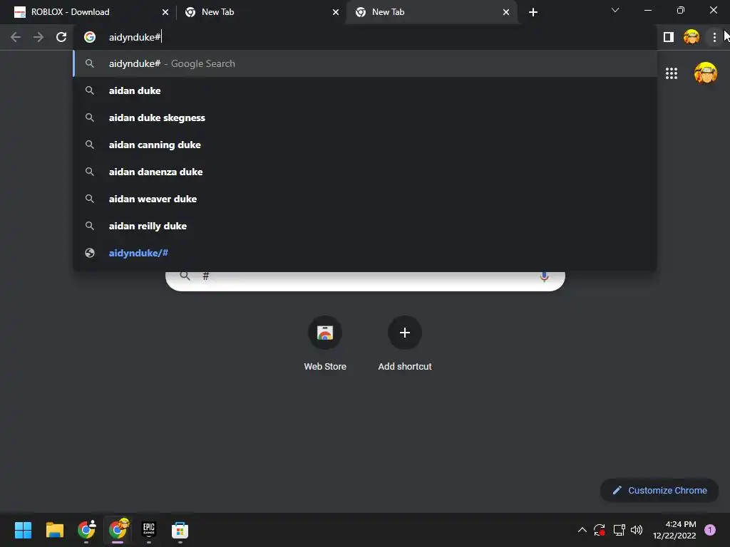Close the active New Tab
Screen dimensions: 730x547
point(506,12)
